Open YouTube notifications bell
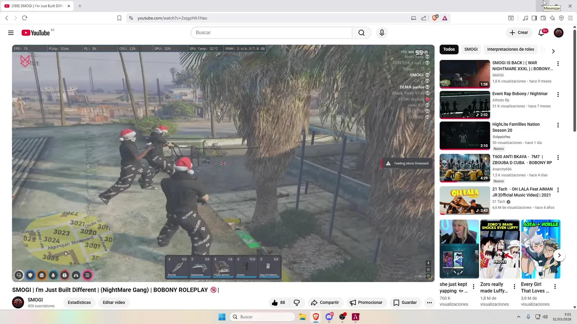 coord(542,32)
